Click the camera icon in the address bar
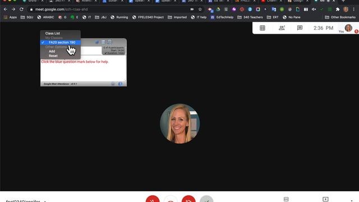This screenshot has width=359, height=202. point(192,10)
